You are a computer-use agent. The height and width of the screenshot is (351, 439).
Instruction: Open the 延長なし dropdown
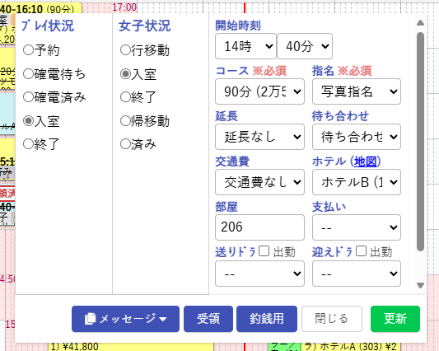pyautogui.click(x=259, y=137)
